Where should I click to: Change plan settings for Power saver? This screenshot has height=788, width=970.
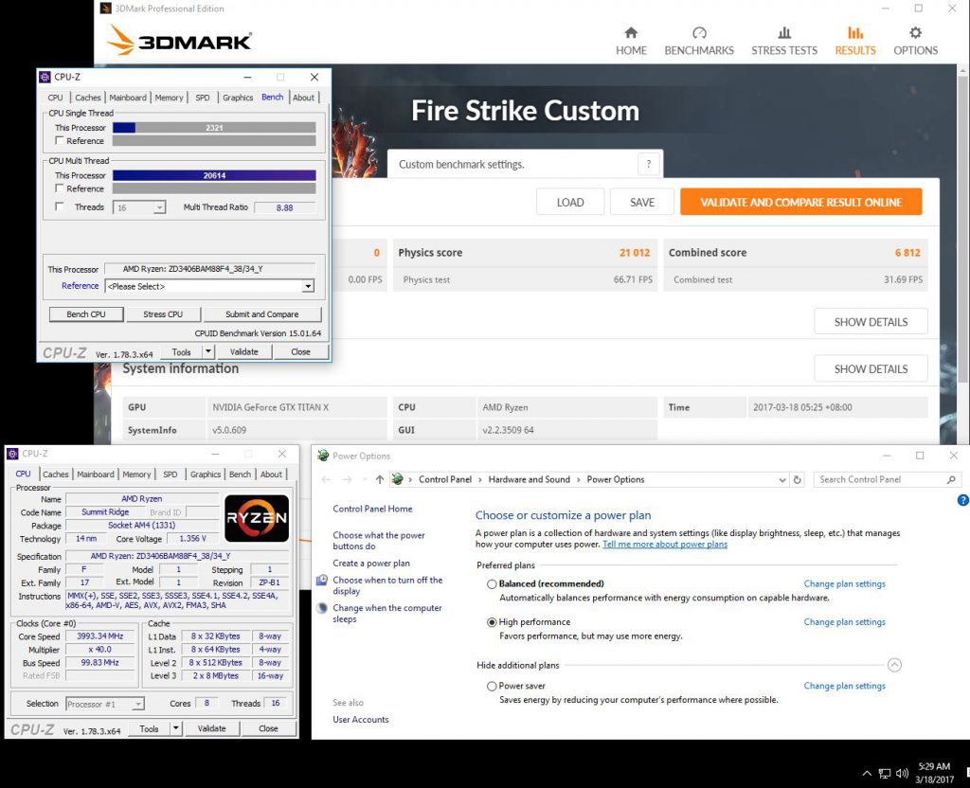coord(844,686)
